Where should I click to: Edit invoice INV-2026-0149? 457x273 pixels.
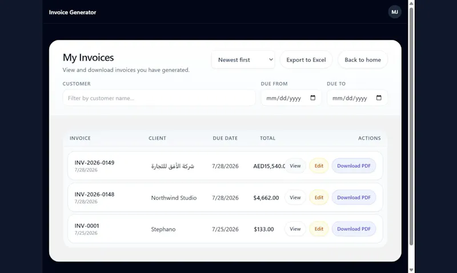319,166
